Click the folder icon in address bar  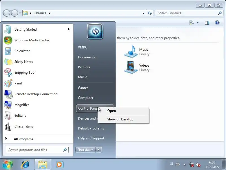tap(25, 13)
